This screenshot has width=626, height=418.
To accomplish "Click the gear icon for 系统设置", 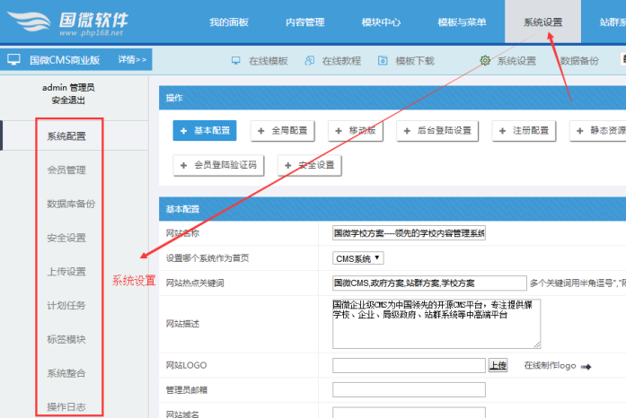I will [485, 61].
